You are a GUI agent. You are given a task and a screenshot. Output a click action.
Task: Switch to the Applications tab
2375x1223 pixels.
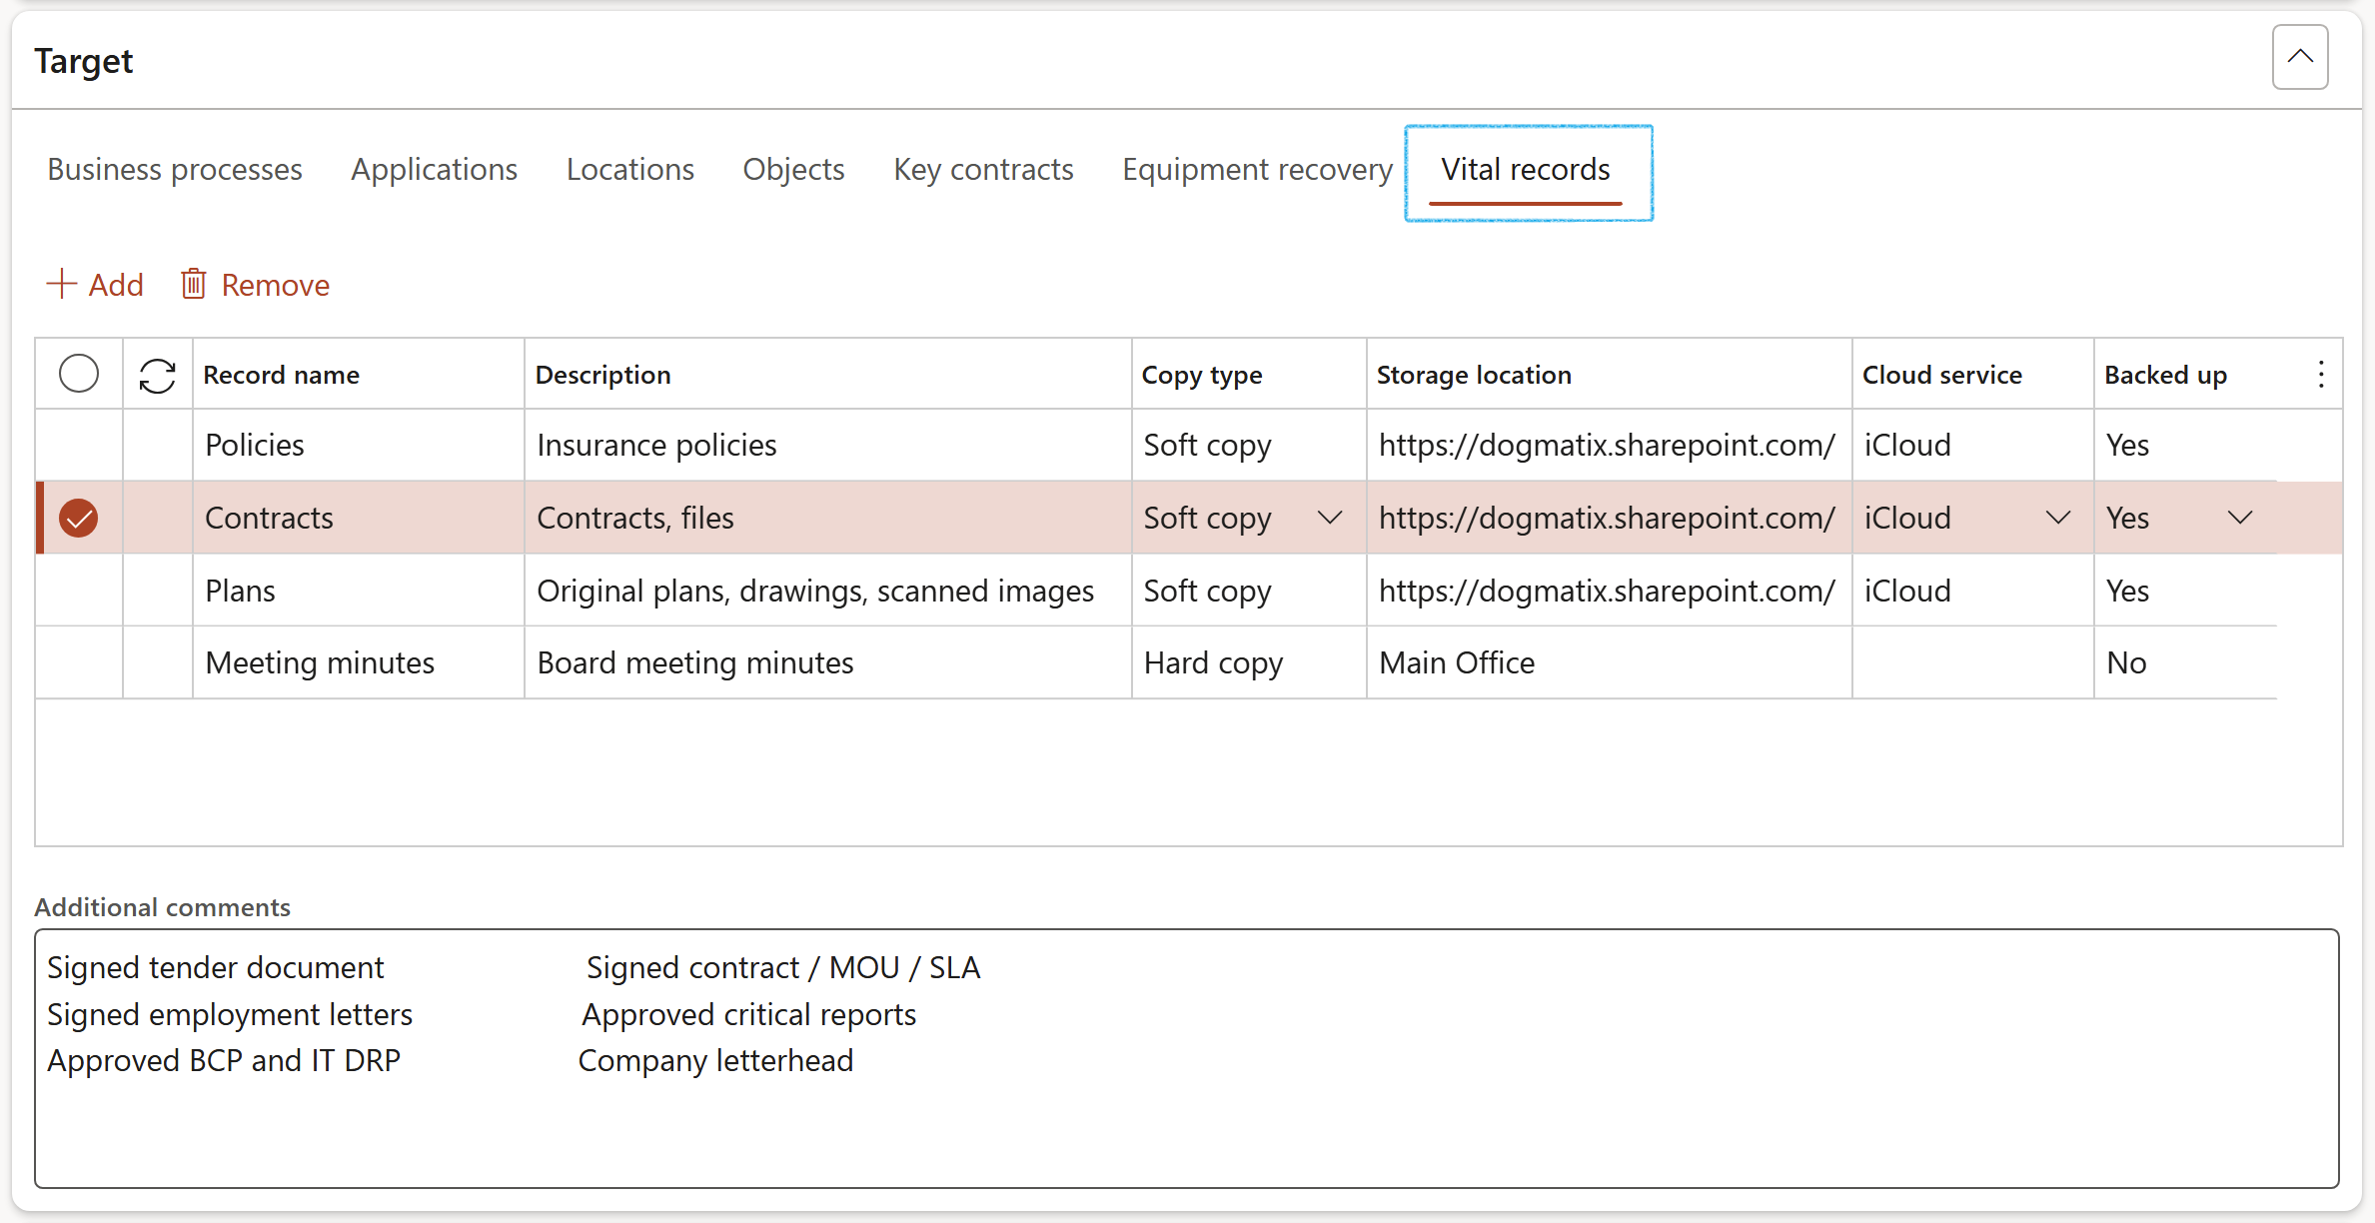click(x=434, y=170)
